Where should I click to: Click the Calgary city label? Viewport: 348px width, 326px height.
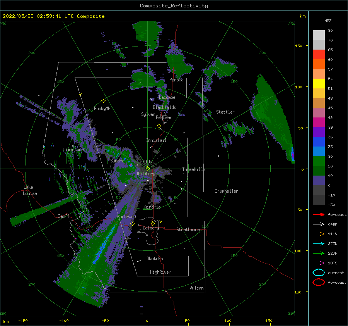click(151, 228)
